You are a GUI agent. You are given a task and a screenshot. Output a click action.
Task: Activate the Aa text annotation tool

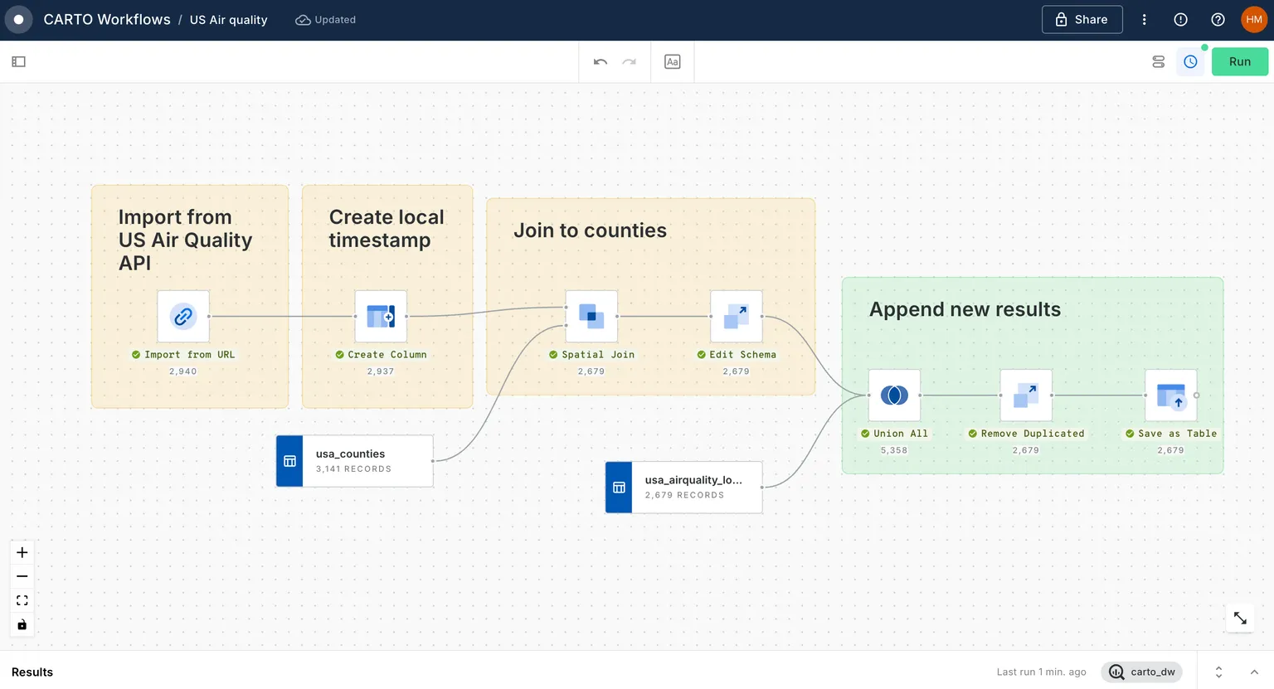pos(672,61)
